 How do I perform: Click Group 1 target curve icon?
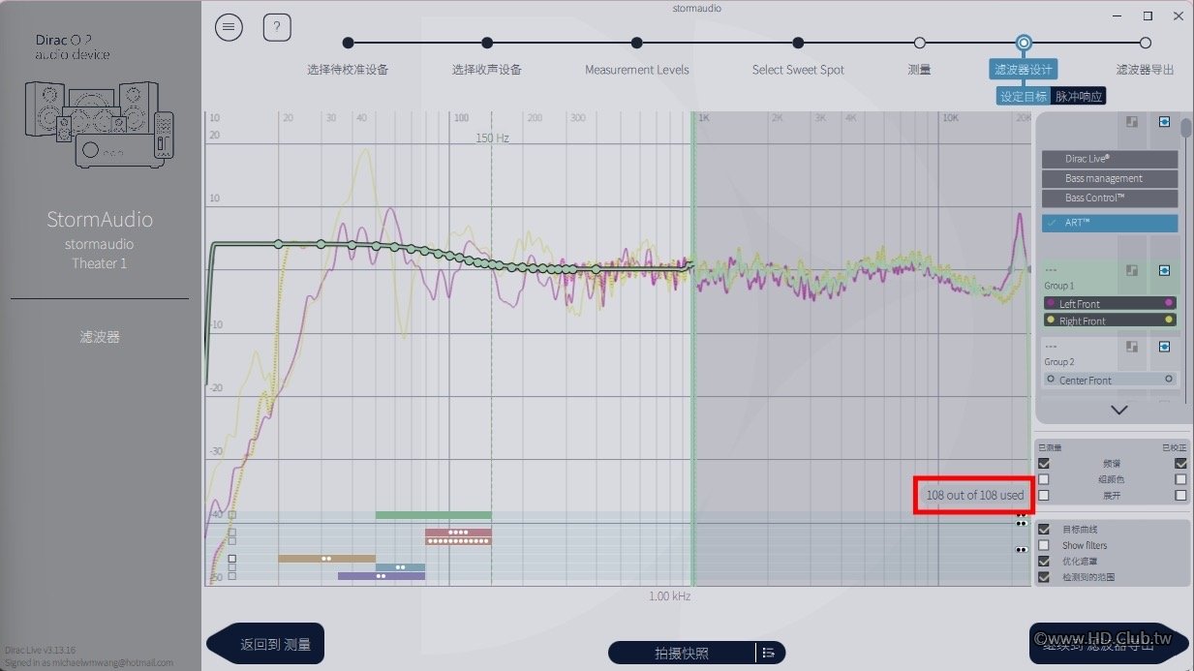(x=1130, y=270)
